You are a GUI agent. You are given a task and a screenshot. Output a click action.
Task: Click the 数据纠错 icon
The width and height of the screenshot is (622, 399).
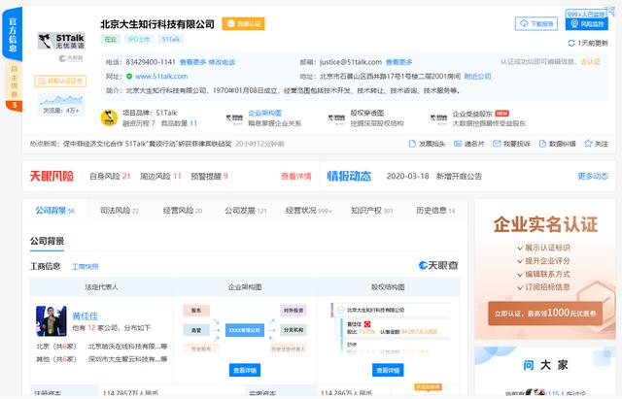(542, 144)
